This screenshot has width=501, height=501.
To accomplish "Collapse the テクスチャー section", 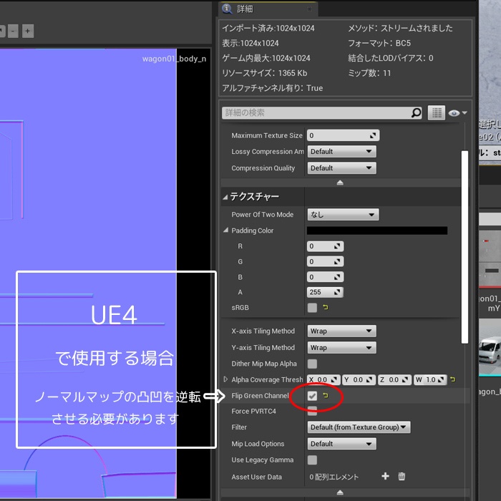I will click(225, 197).
